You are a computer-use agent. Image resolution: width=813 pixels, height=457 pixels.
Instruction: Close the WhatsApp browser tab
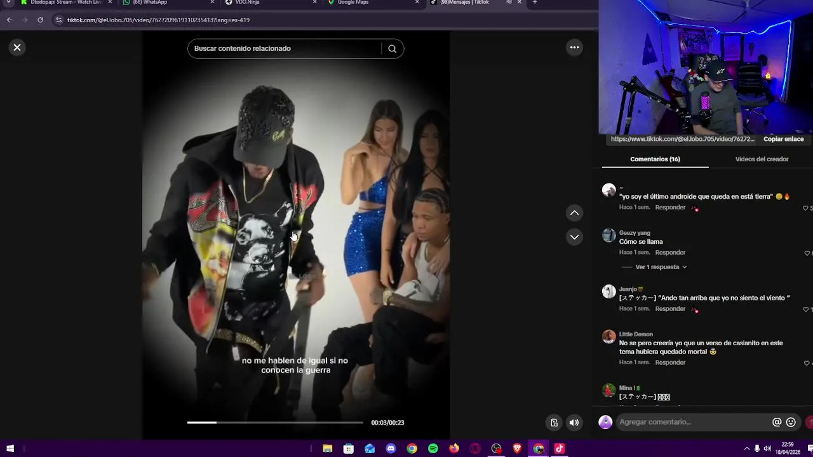click(212, 3)
